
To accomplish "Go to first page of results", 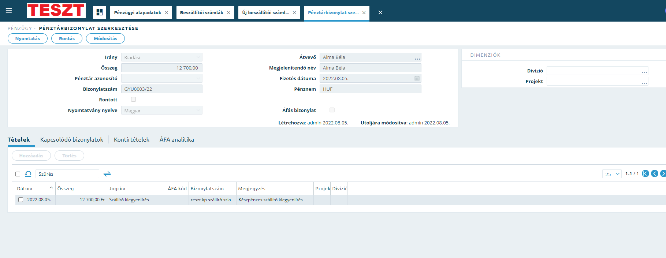I will tap(645, 173).
